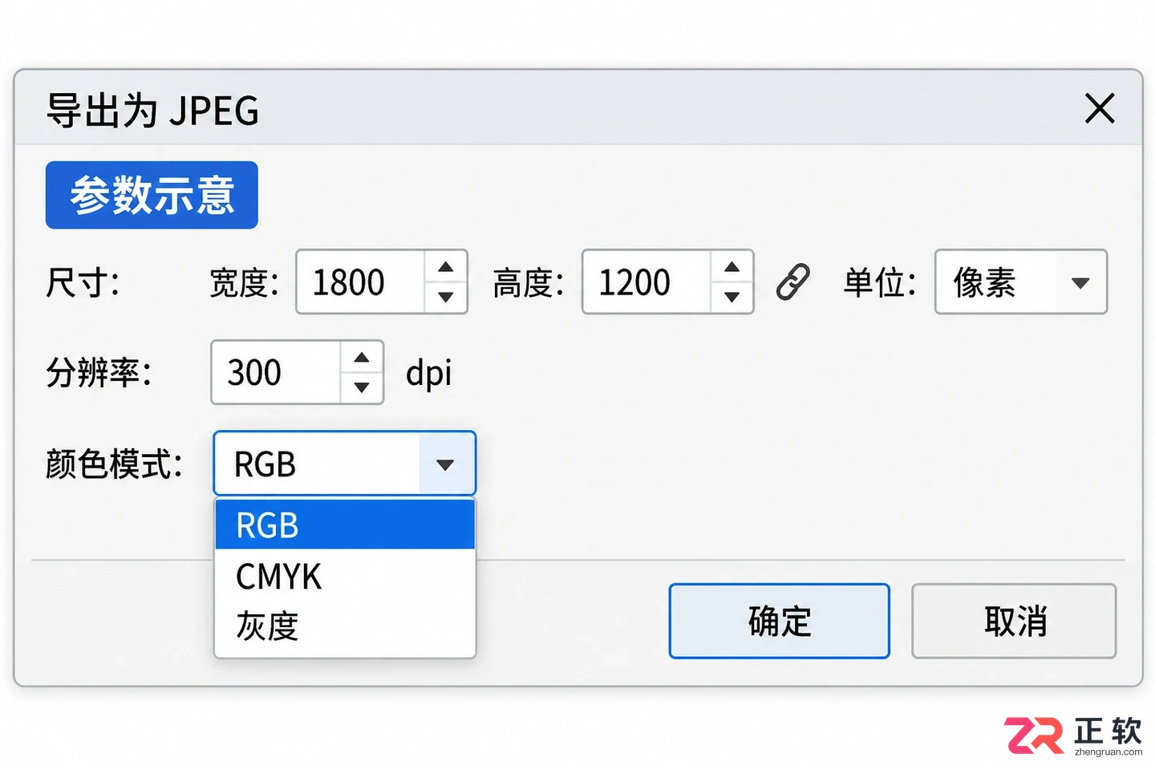The width and height of the screenshot is (1155, 770).
Task: Click the 确定 confirm button
Action: pyautogui.click(x=780, y=621)
